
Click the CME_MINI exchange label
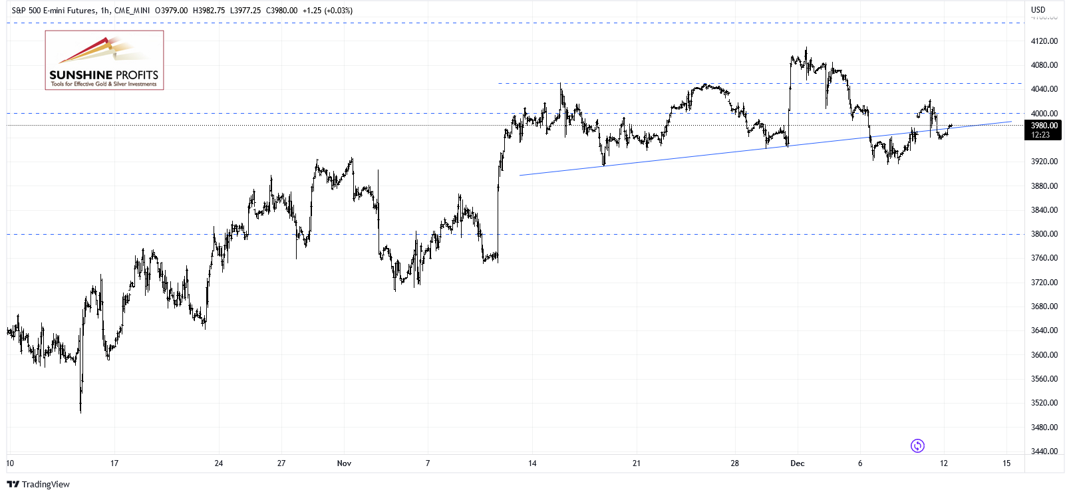coord(132,11)
